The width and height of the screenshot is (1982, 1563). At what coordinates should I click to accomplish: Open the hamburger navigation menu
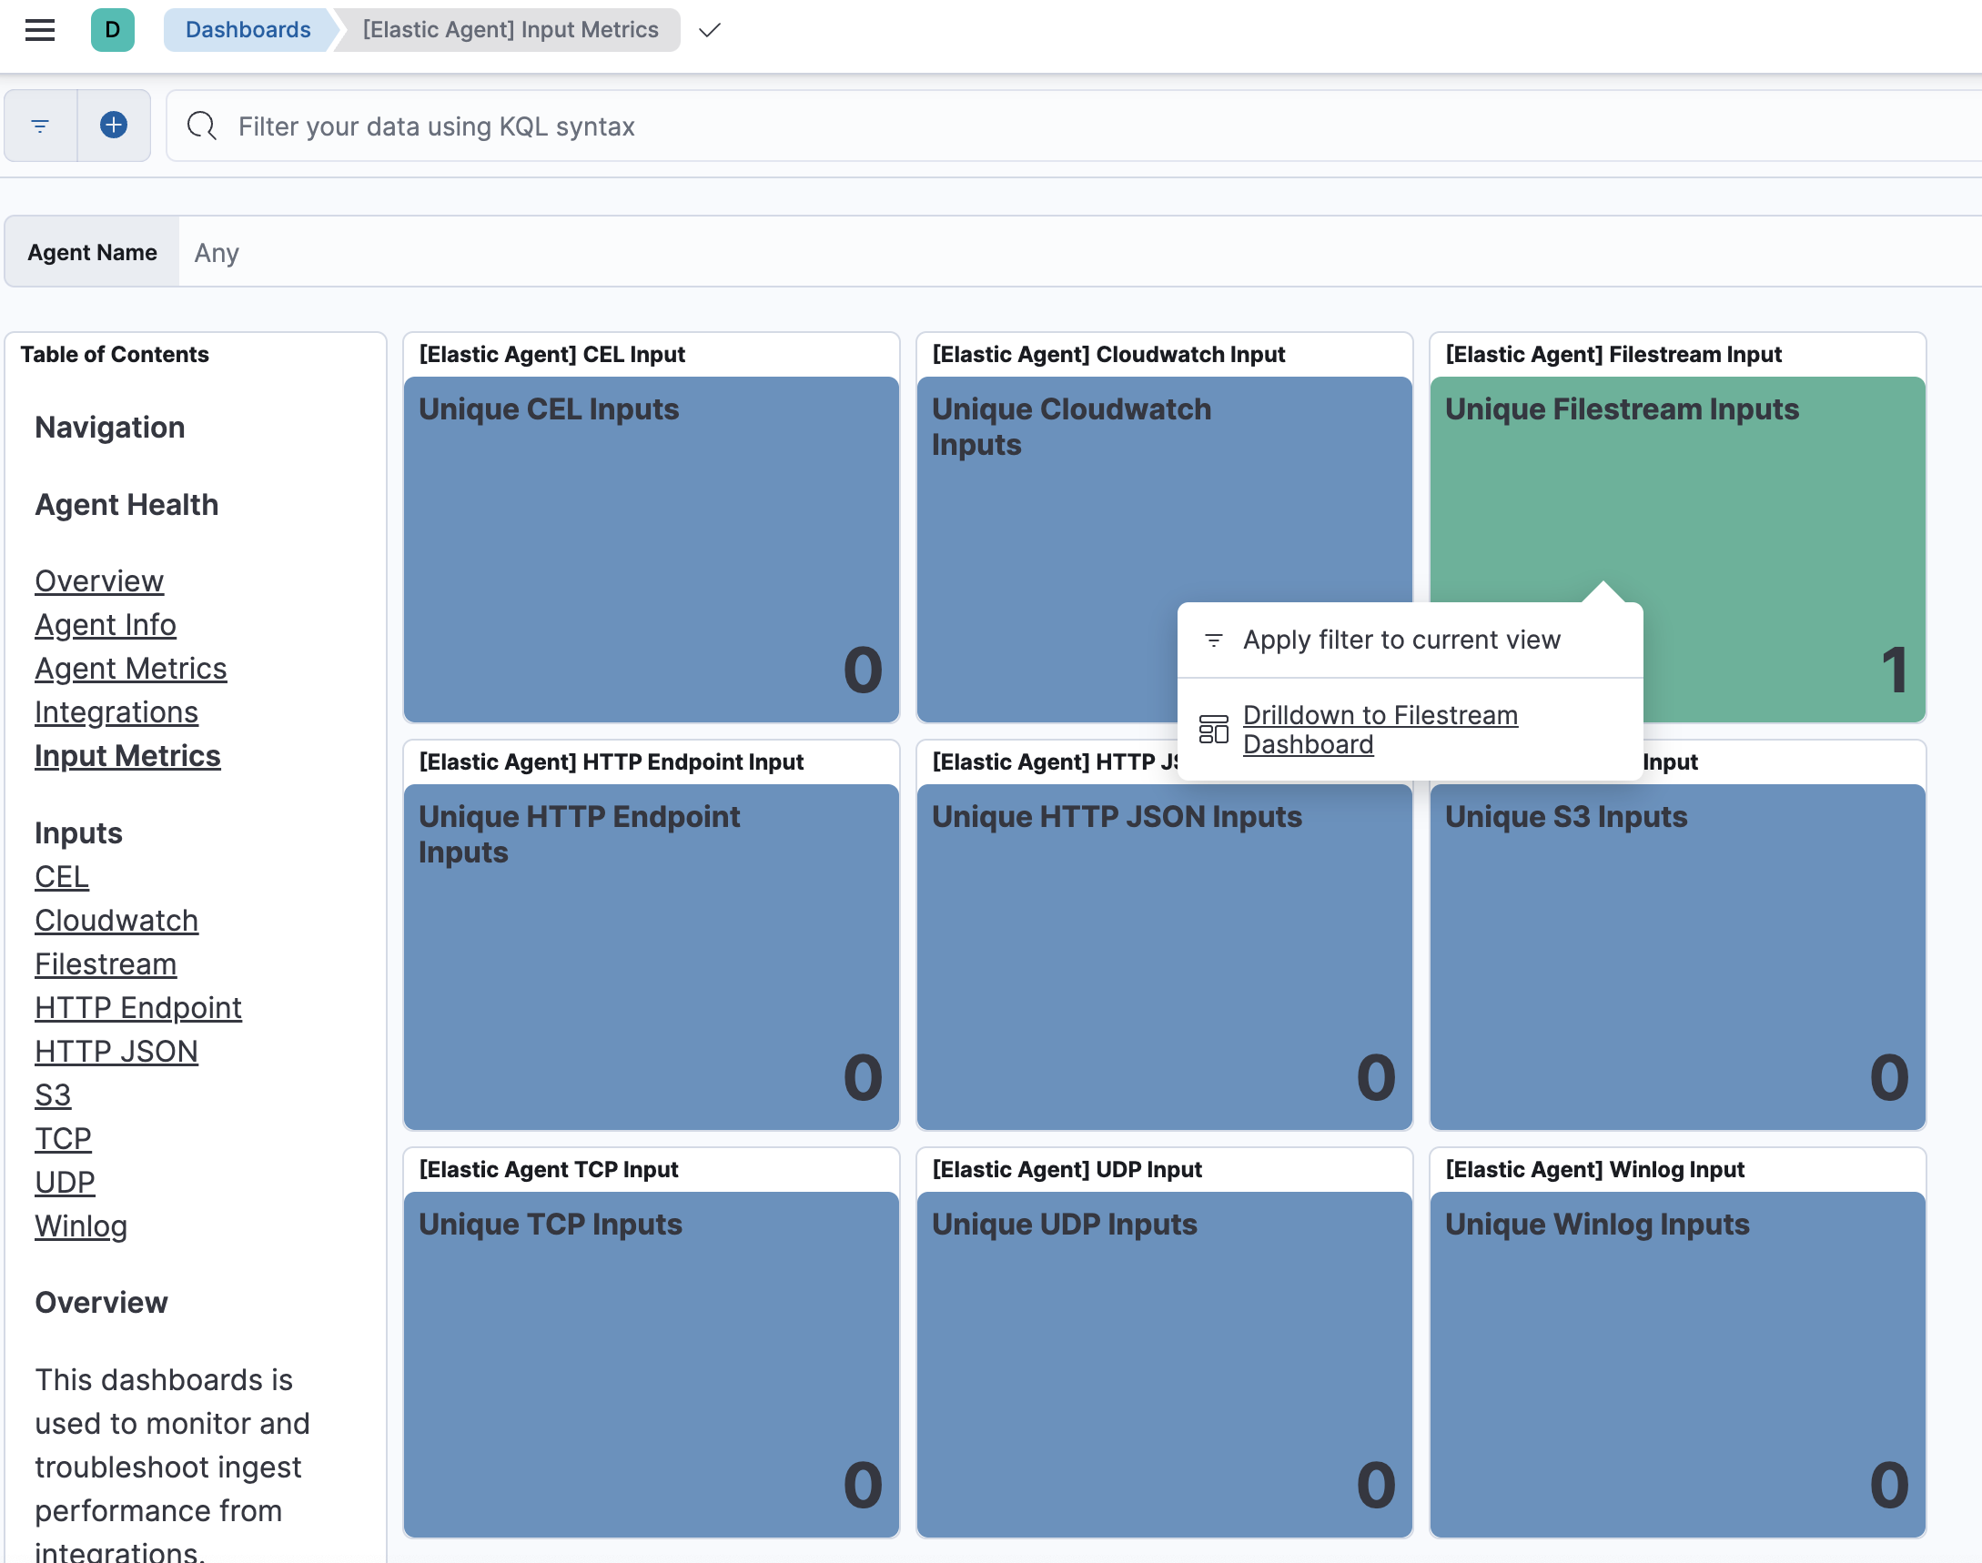(39, 30)
